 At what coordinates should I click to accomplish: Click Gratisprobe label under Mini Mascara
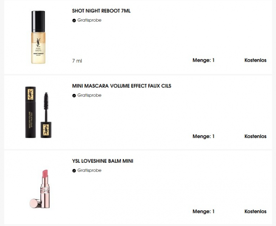pos(90,95)
